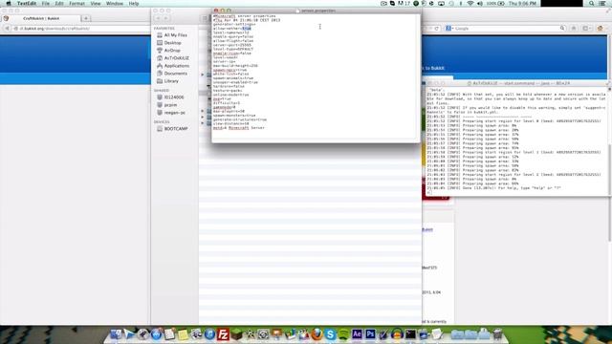The height and width of the screenshot is (344, 612).
Task: Click the Google search field in browser
Action: click(506, 29)
